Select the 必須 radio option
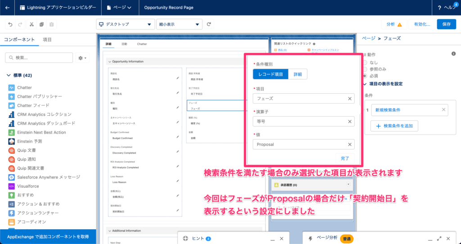 365,76
